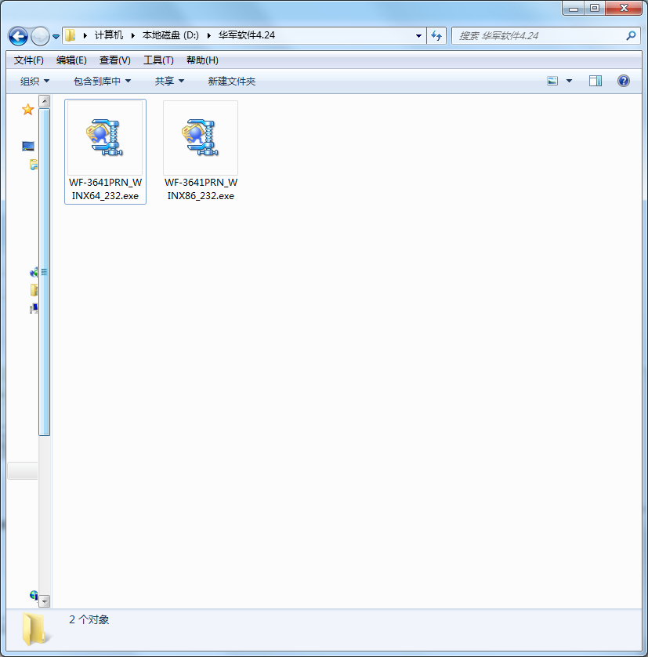
Task: Select the desktop icon in navigation pane
Action: coord(28,147)
